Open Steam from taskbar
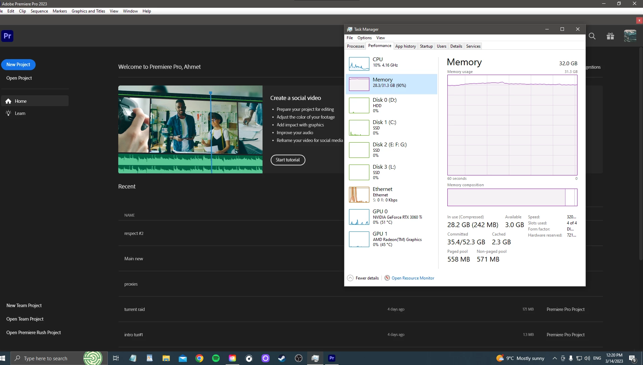643x365 pixels. point(282,358)
